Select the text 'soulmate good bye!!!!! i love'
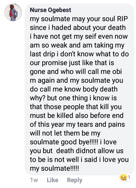 click(x=73, y=142)
